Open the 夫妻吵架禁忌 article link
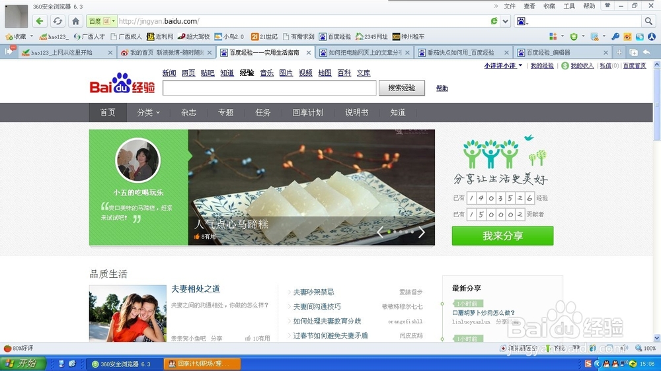661x371 pixels. click(313, 292)
